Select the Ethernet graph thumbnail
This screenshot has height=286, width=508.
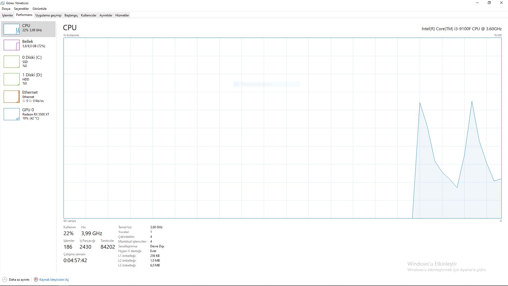click(x=11, y=96)
